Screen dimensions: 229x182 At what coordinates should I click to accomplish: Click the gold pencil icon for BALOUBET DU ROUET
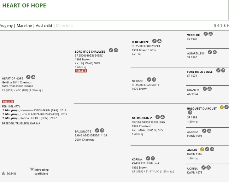[x=222, y=107]
